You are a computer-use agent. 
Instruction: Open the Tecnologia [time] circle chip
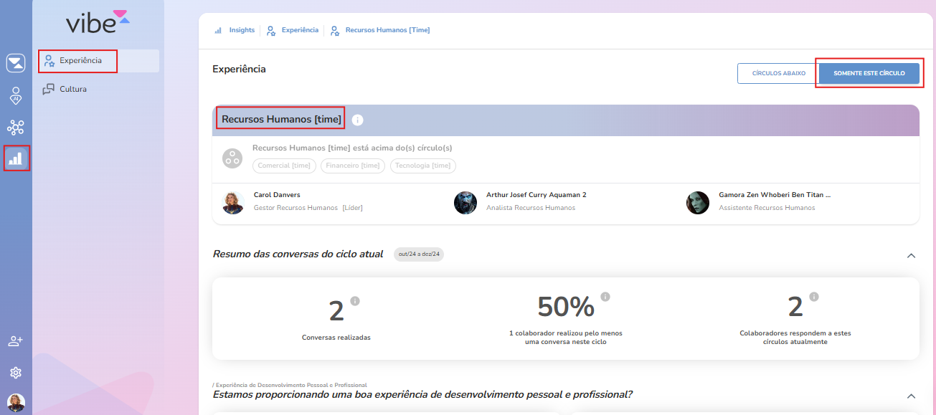coord(422,166)
